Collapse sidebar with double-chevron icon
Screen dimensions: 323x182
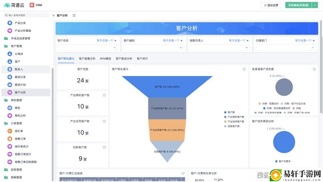54,16
